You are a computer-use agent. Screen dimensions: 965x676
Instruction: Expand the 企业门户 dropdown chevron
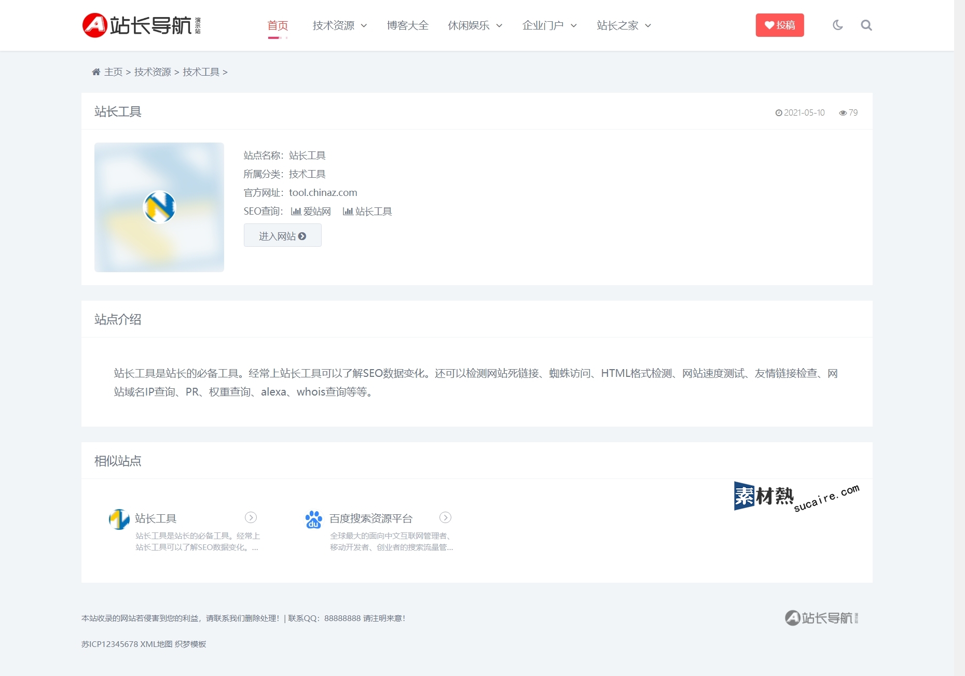pyautogui.click(x=573, y=25)
